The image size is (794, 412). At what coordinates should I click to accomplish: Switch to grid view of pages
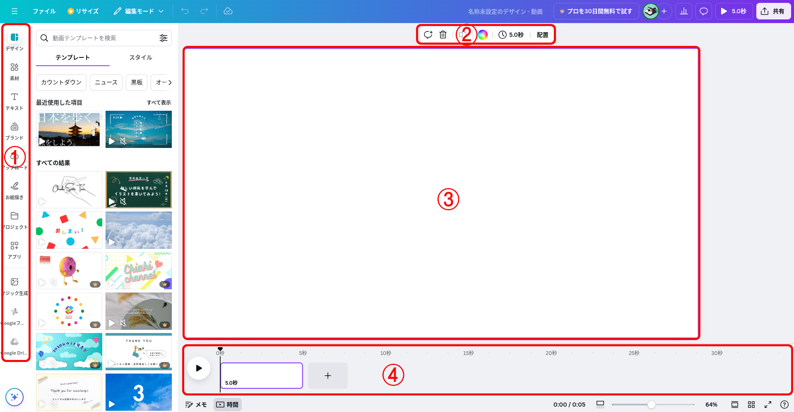point(751,405)
